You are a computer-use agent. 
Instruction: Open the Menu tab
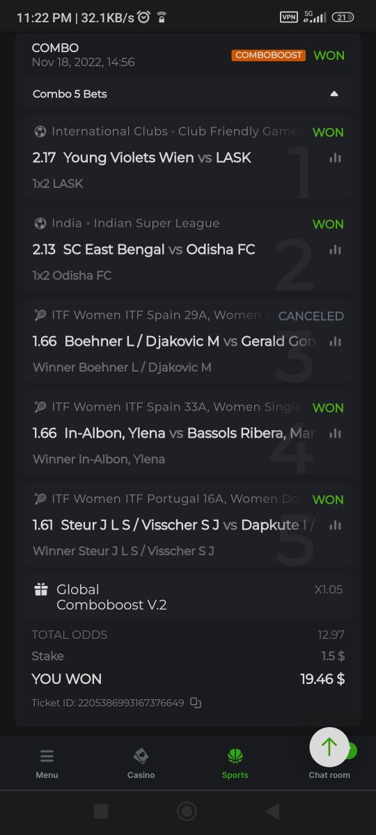47,763
